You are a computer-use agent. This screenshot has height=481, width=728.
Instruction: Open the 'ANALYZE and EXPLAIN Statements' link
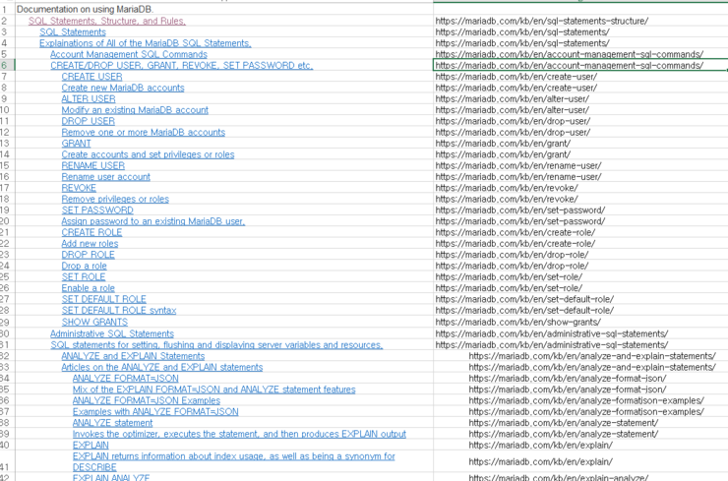point(133,356)
